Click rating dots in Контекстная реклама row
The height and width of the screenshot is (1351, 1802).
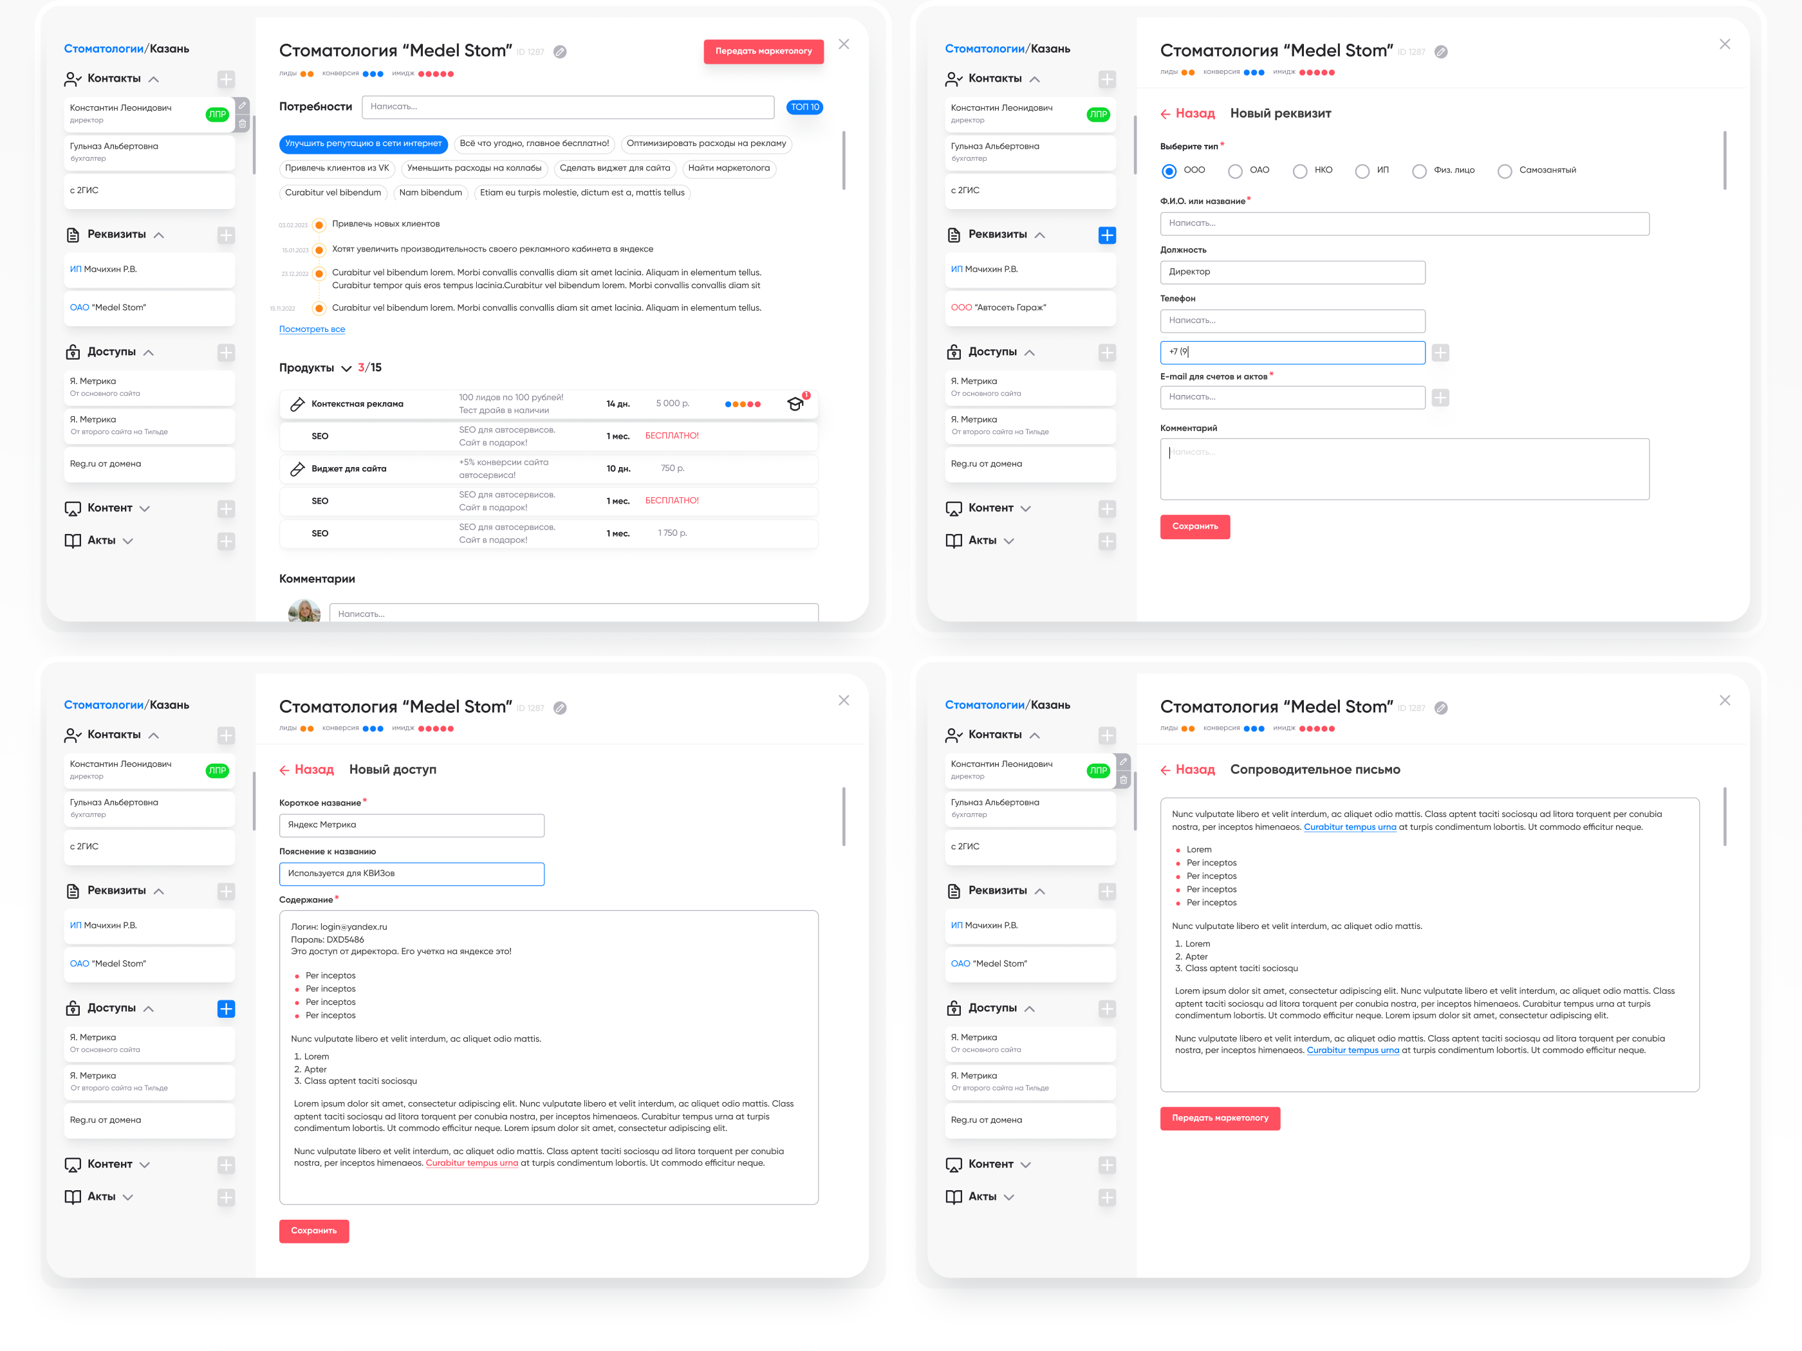click(742, 404)
